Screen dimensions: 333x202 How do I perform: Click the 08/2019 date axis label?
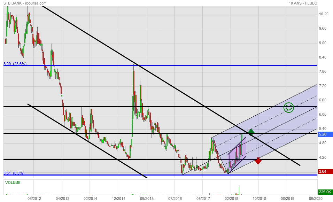[x=288, y=199]
